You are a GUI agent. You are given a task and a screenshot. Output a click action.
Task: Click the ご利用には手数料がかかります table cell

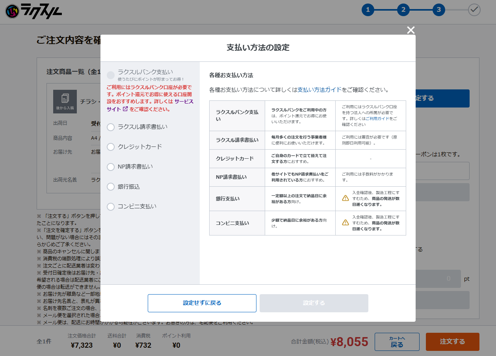pyautogui.click(x=370, y=177)
